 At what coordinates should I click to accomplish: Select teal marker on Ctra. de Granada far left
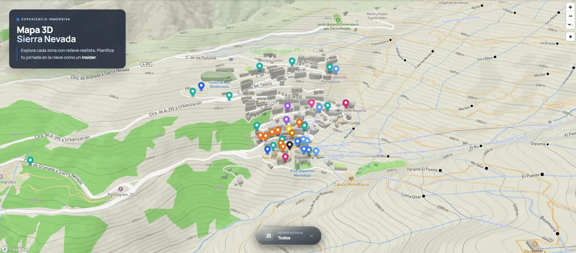tap(30, 160)
